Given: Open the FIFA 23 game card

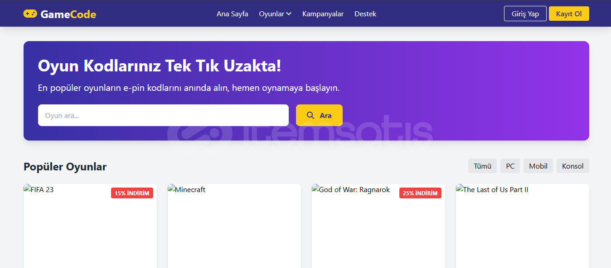Looking at the screenshot, I should (90, 226).
